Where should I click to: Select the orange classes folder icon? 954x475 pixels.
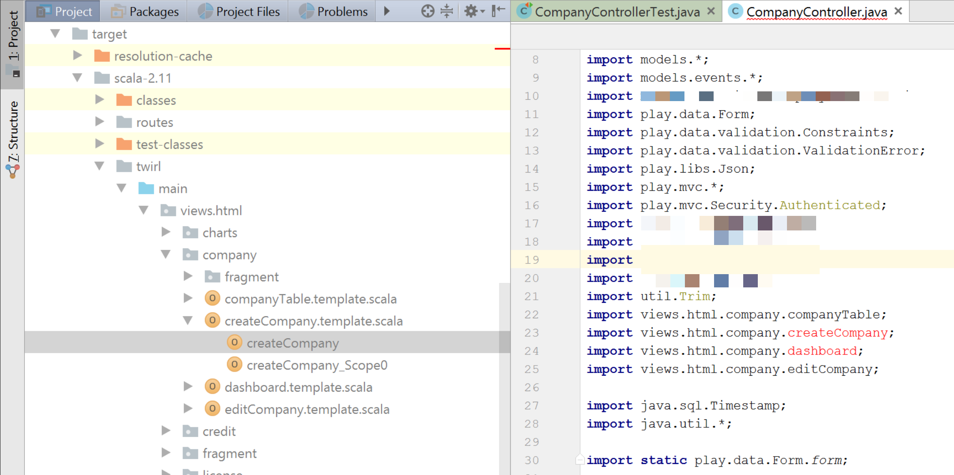124,100
